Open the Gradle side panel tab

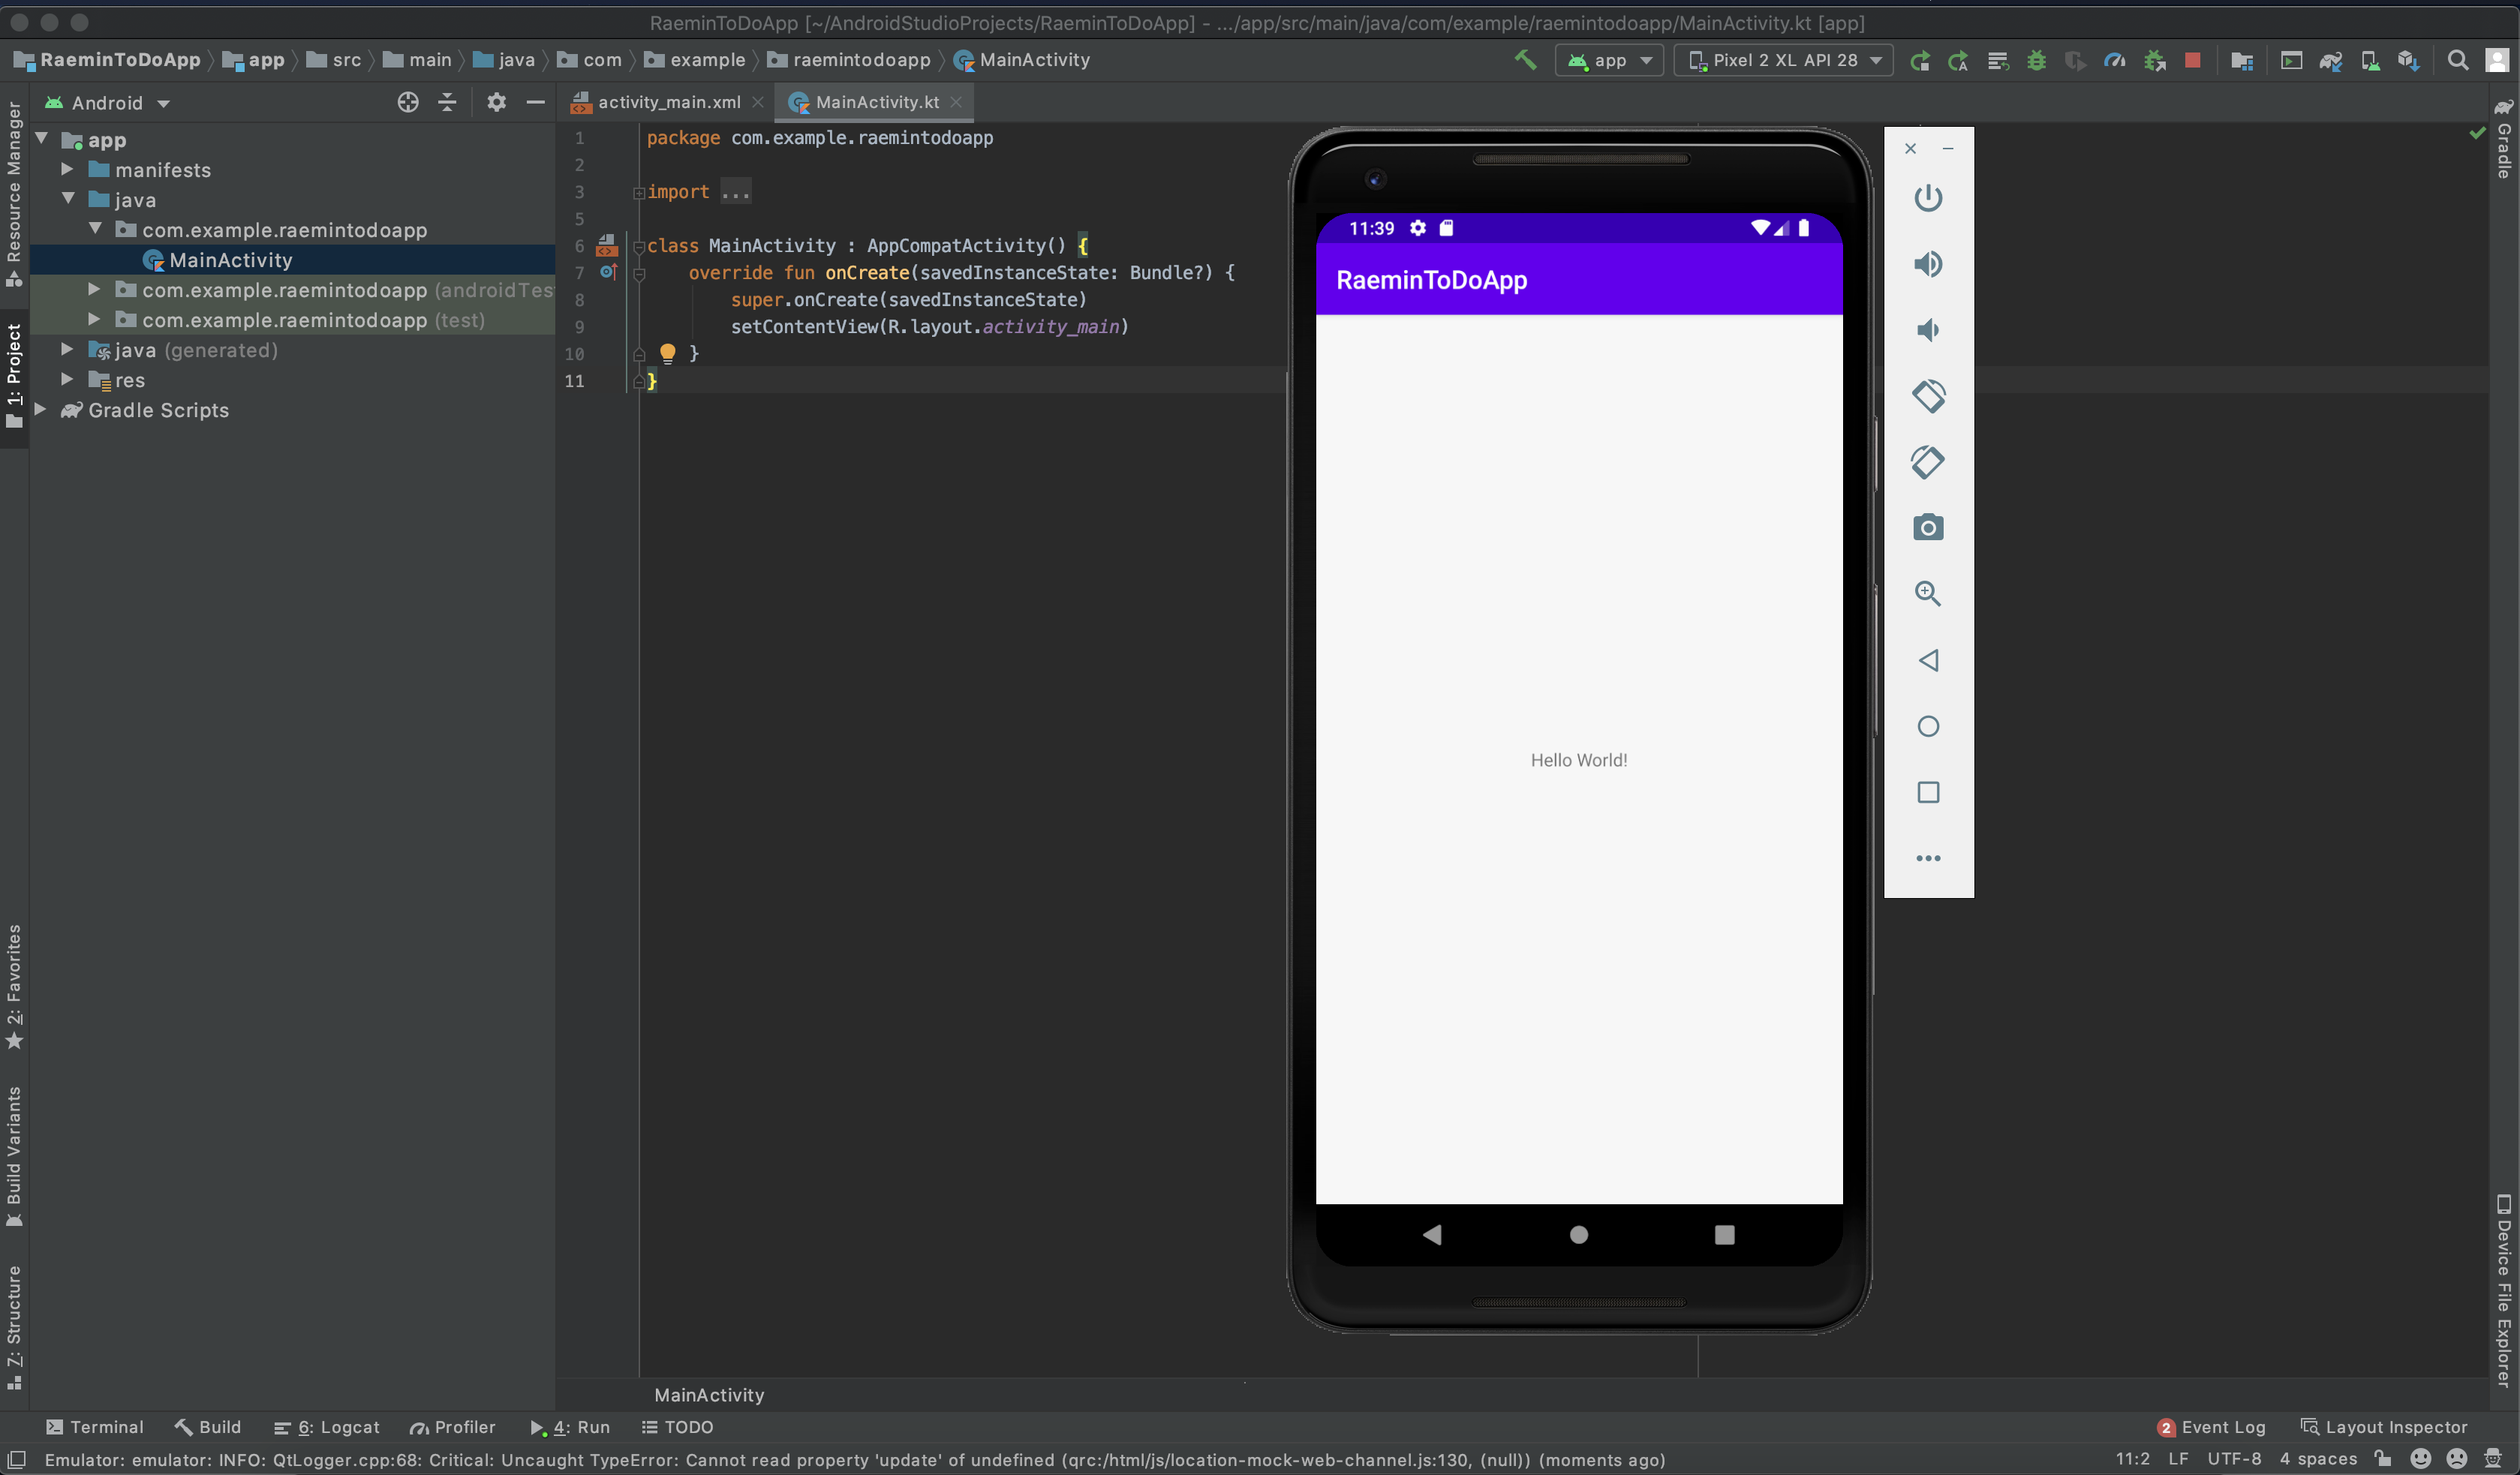point(2503,138)
